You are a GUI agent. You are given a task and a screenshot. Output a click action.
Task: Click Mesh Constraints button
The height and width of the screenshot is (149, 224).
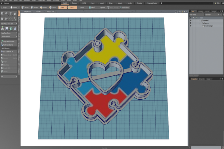click(9, 45)
